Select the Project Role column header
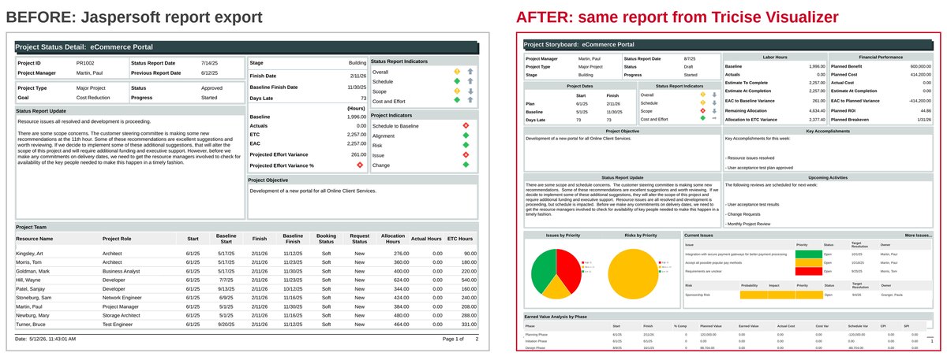Viewport: 947px width, 360px height. click(117, 238)
